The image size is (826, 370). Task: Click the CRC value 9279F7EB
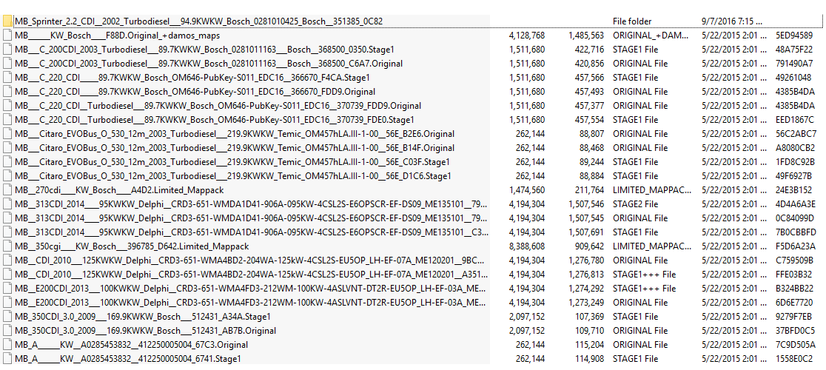pos(793,316)
